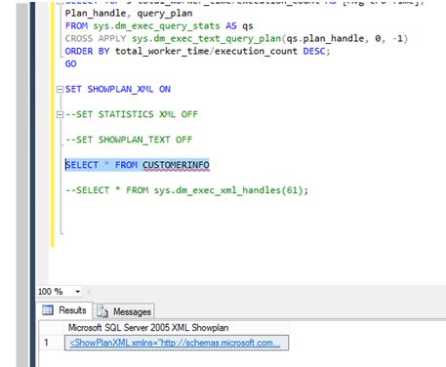Image resolution: width=446 pixels, height=367 pixels.
Task: Click the Messages tab document icon
Action: coord(102,311)
